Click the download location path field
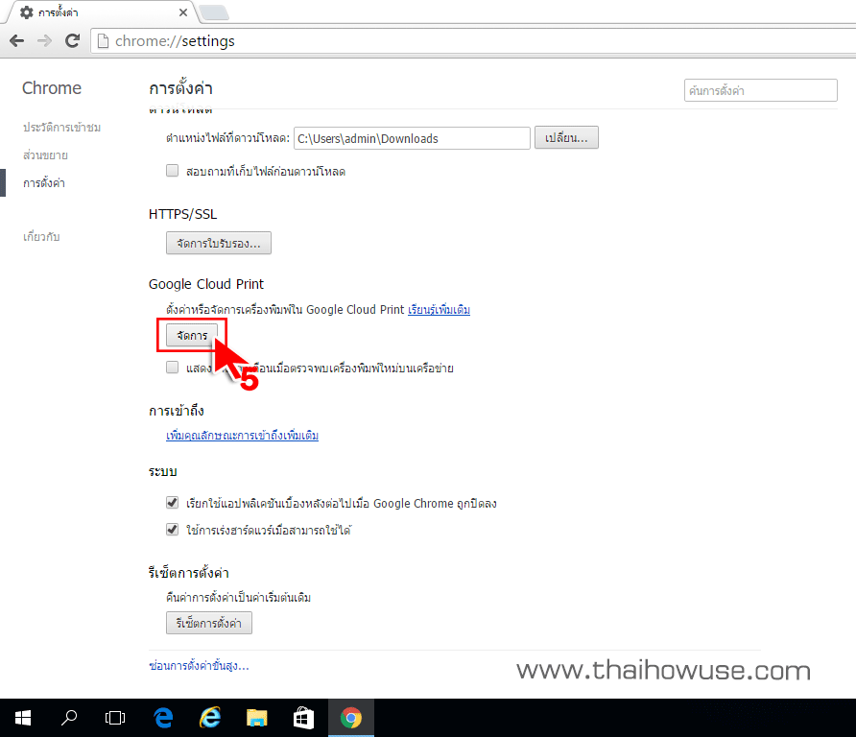 click(413, 138)
